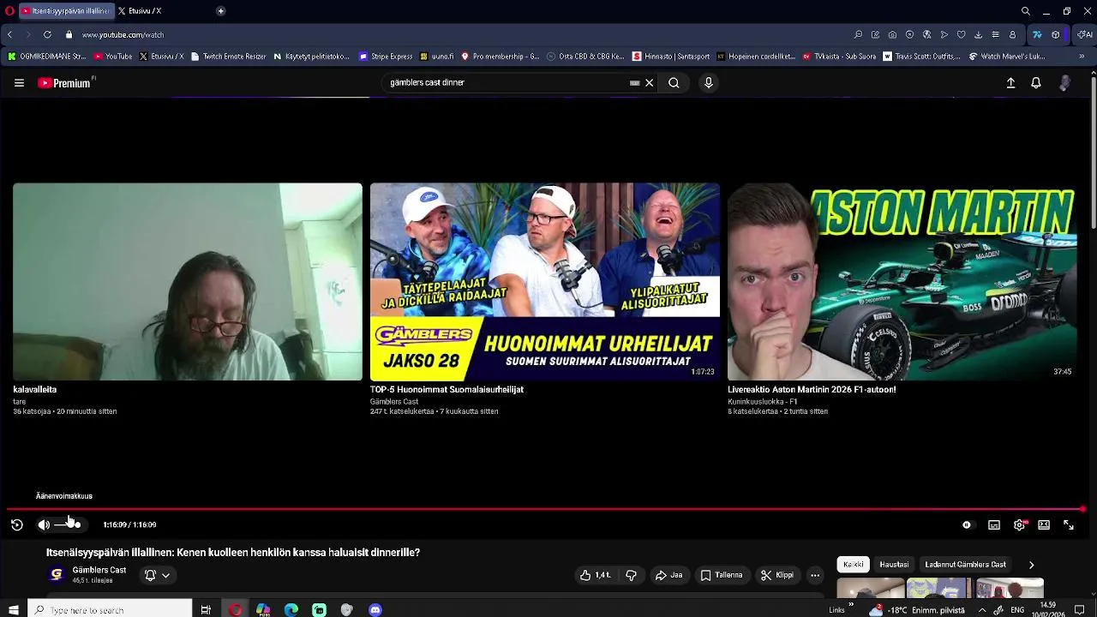
Task: Open the Opera downloads icon in the toolbar
Action: 978,34
